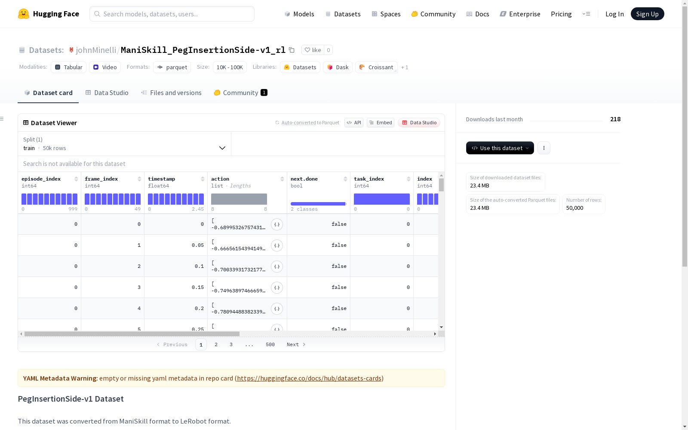Click the johnMinelli user avatar
Screen dimensions: 688x430
point(71,50)
